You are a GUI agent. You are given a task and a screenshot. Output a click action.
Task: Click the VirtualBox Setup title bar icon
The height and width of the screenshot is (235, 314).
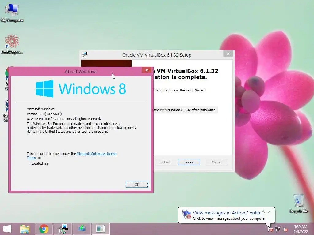tap(85, 55)
